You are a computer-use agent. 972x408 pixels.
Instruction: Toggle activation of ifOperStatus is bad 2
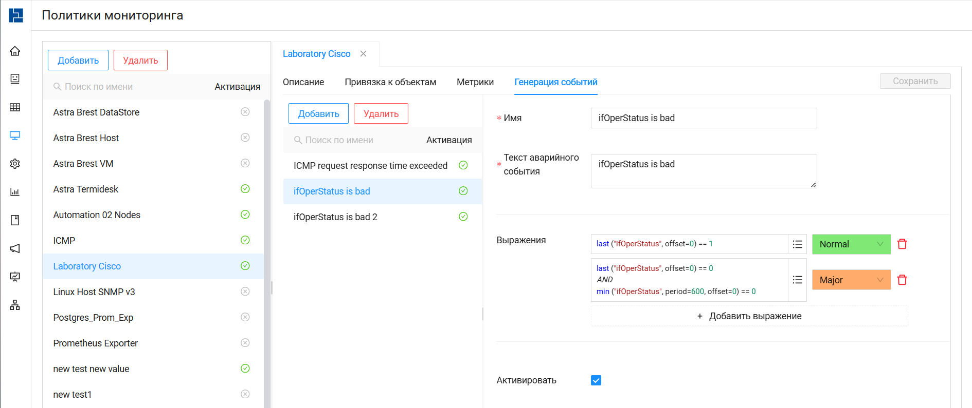[463, 217]
